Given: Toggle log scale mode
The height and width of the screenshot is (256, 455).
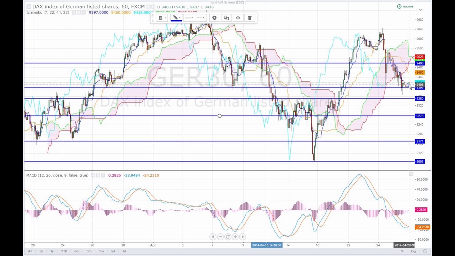Looking at the screenshot, I should (413, 251).
